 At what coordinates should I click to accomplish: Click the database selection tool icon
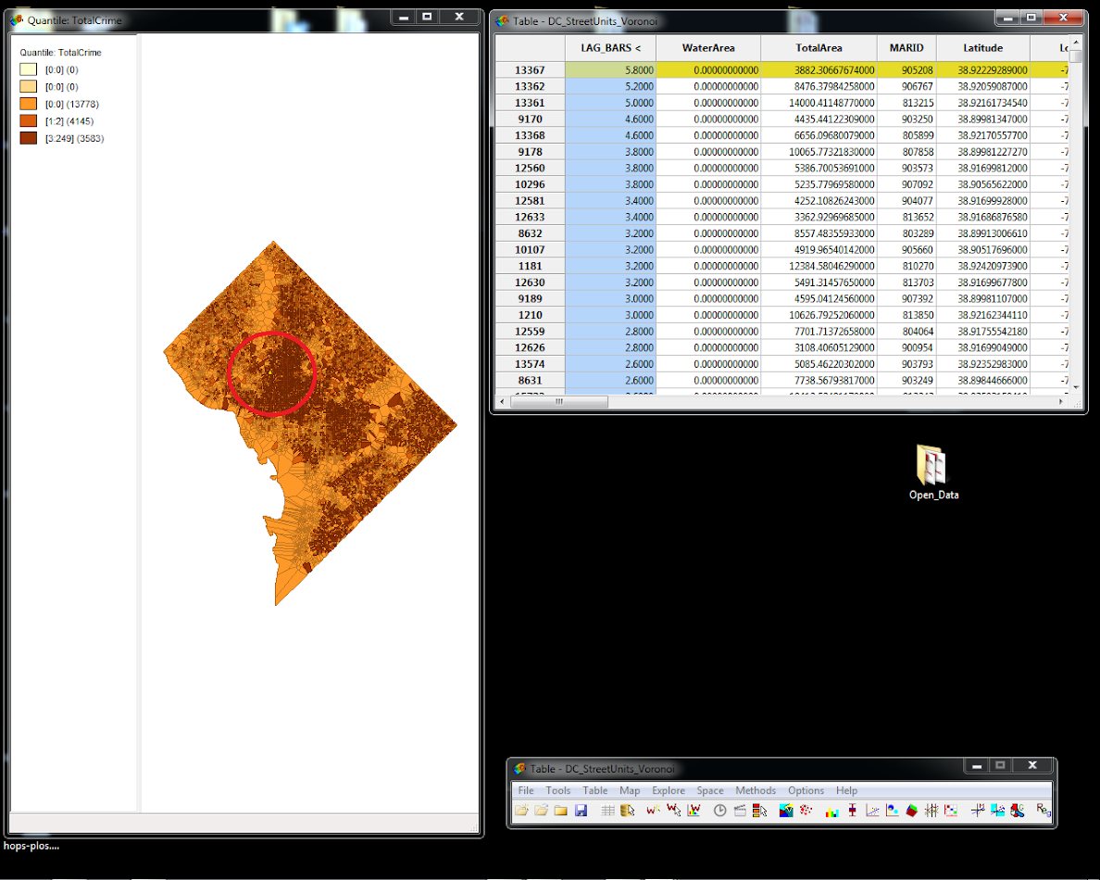click(628, 811)
